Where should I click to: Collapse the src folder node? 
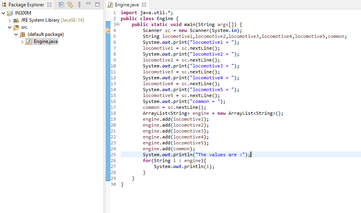coord(10,27)
